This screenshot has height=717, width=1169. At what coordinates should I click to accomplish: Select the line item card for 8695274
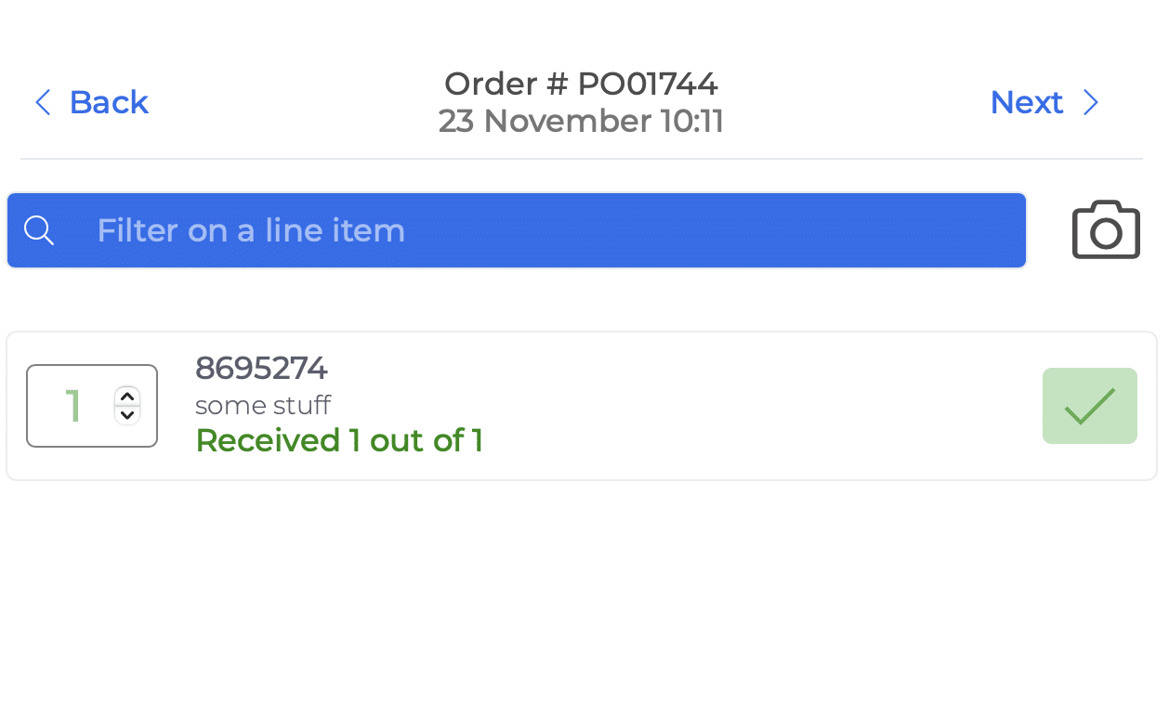click(x=582, y=406)
